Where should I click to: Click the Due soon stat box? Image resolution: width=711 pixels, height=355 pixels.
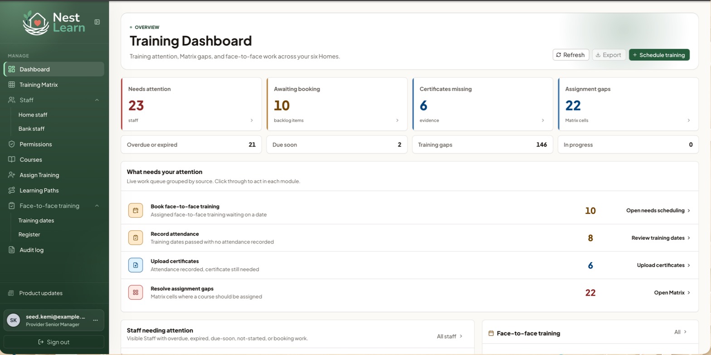click(x=337, y=145)
